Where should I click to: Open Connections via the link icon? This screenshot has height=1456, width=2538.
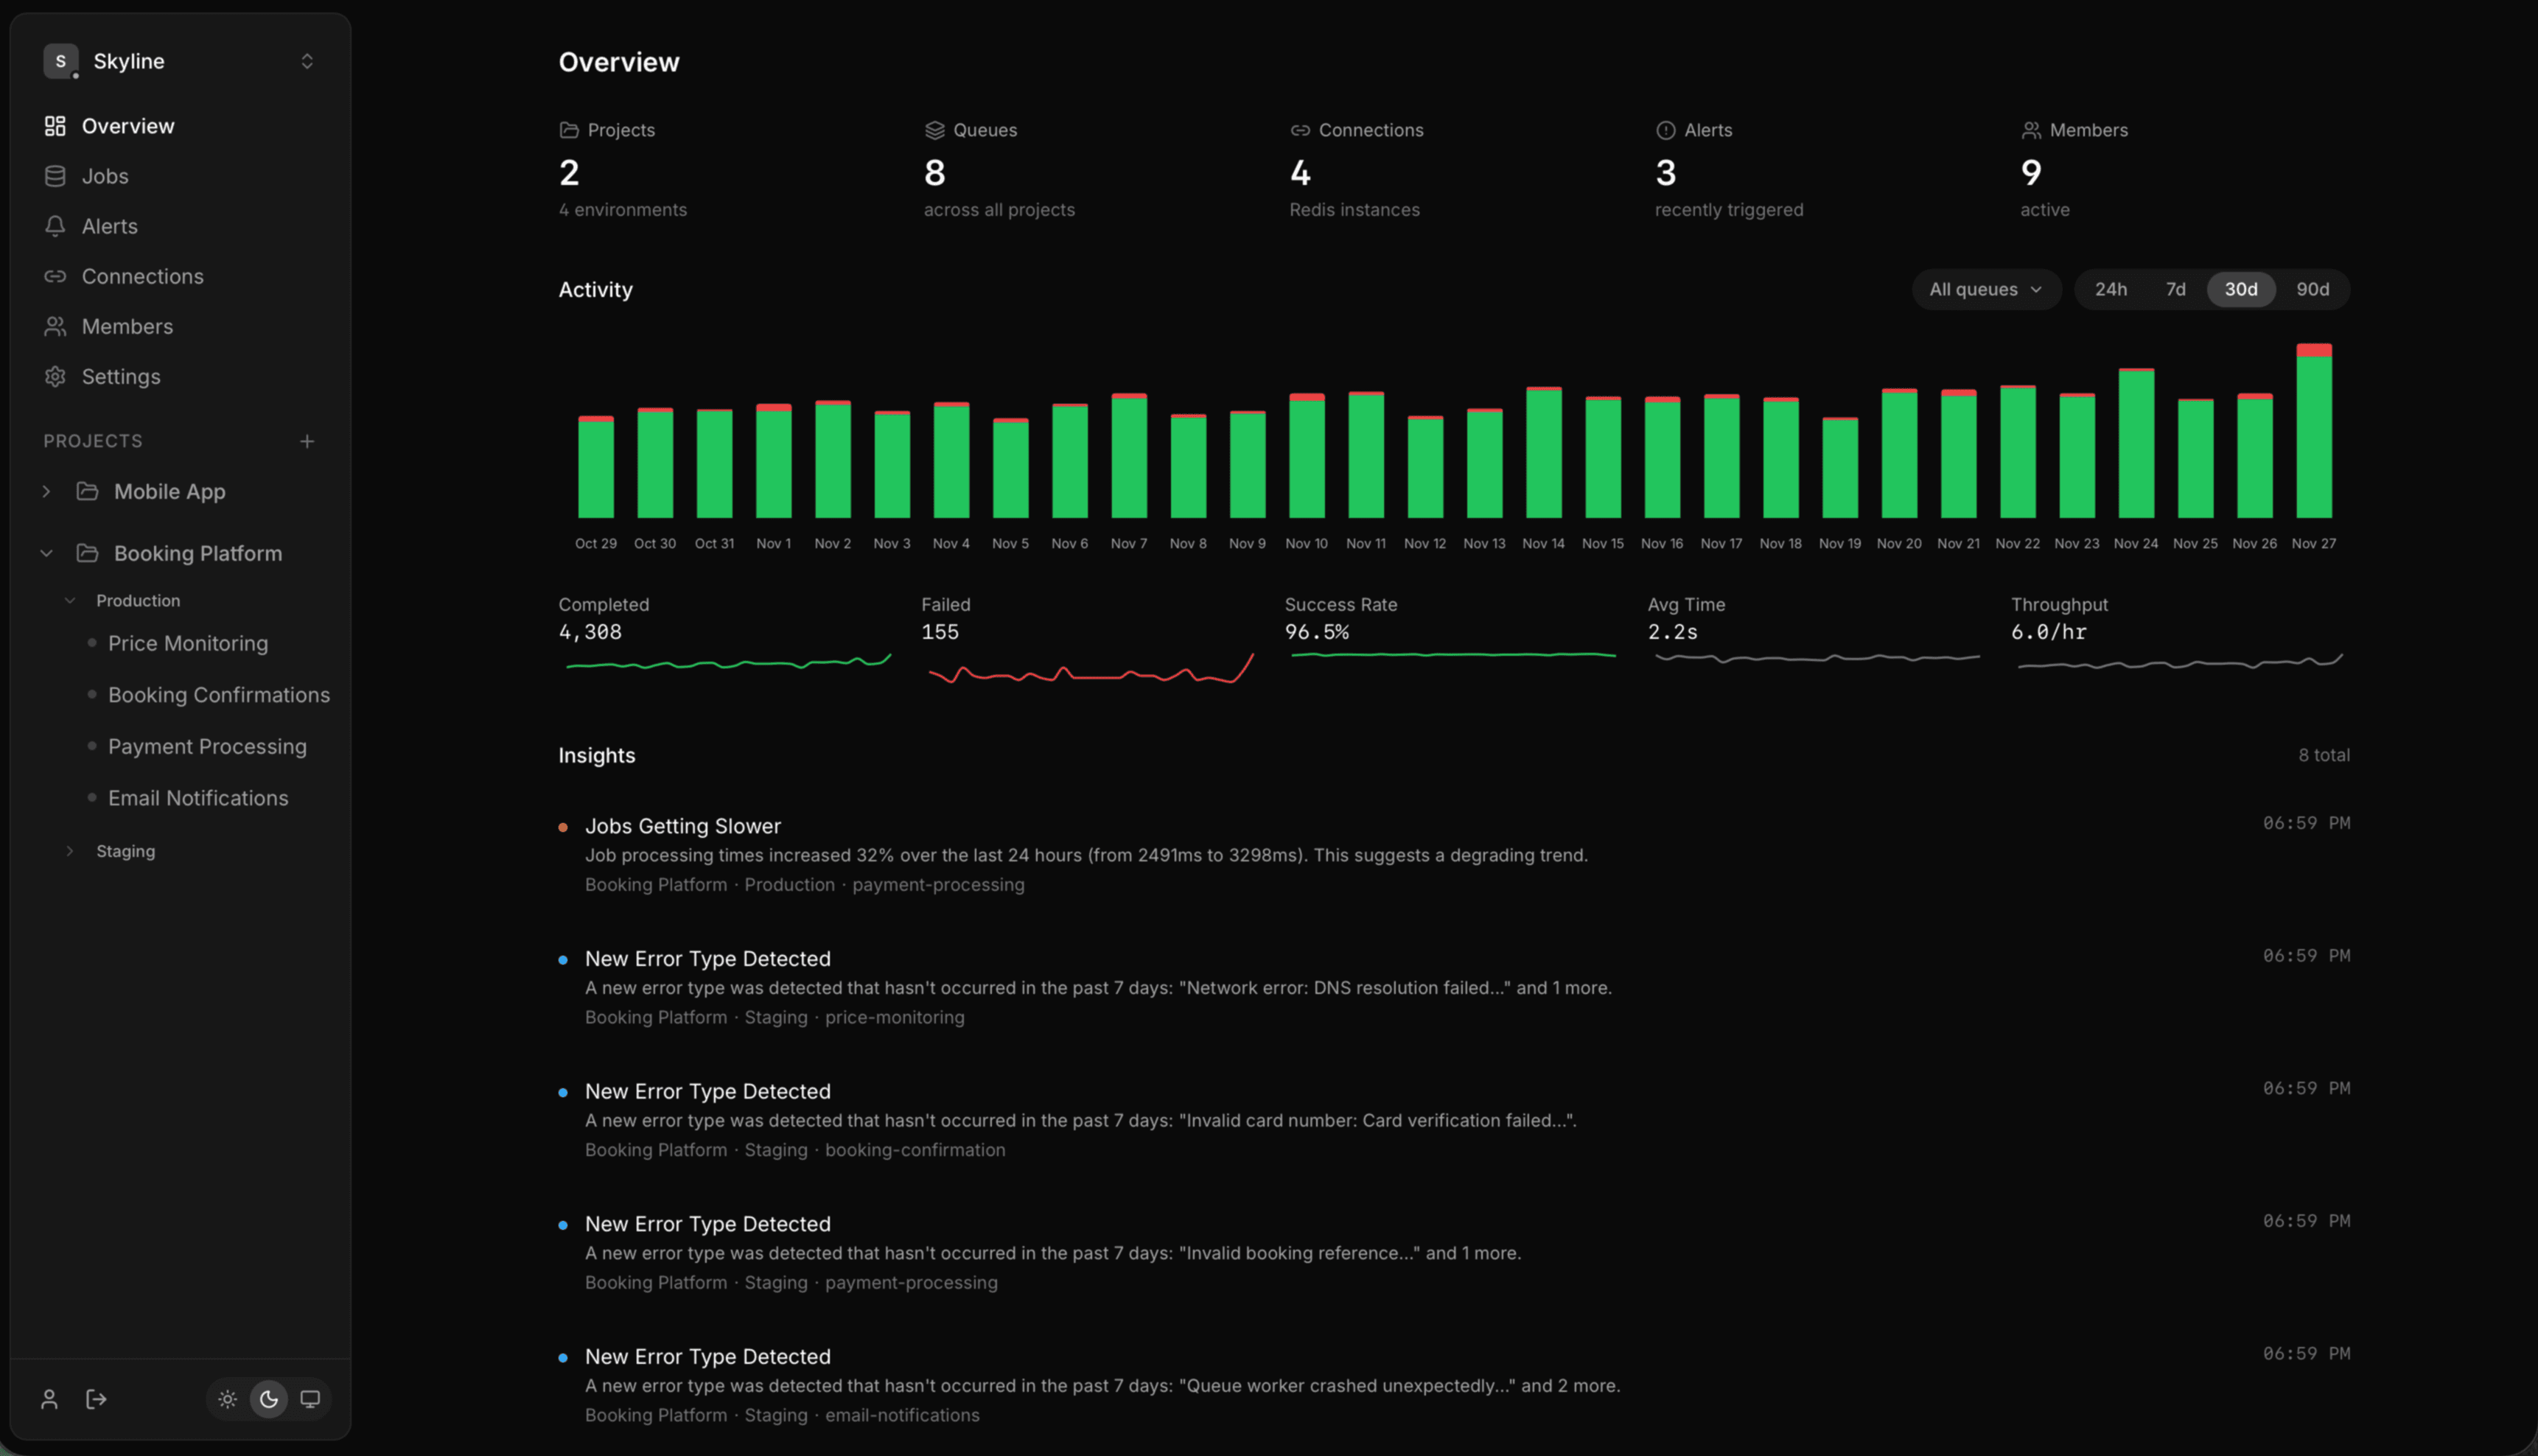(x=55, y=276)
